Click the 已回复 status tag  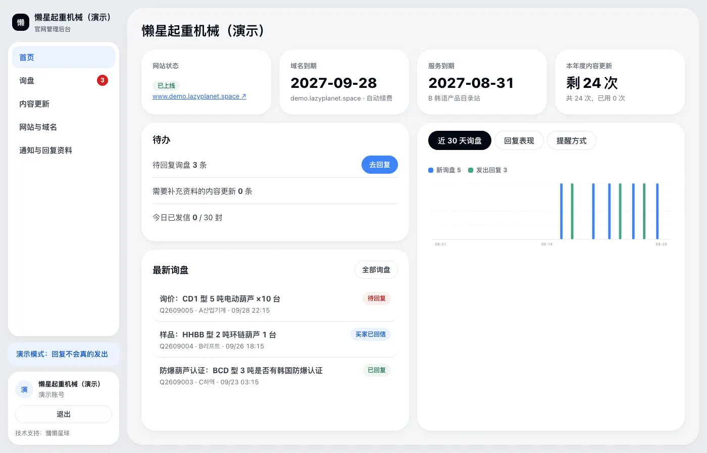coord(377,370)
